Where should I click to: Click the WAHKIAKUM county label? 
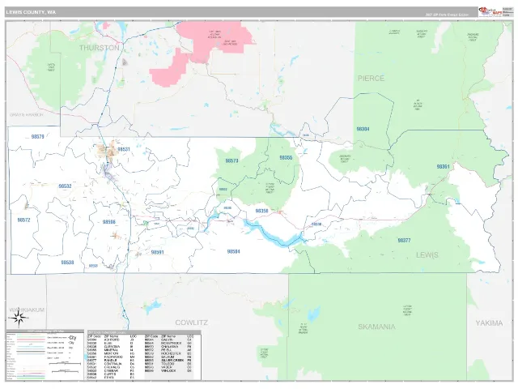(x=27, y=310)
